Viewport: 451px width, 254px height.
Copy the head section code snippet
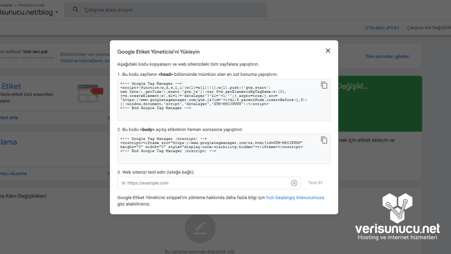(x=324, y=85)
